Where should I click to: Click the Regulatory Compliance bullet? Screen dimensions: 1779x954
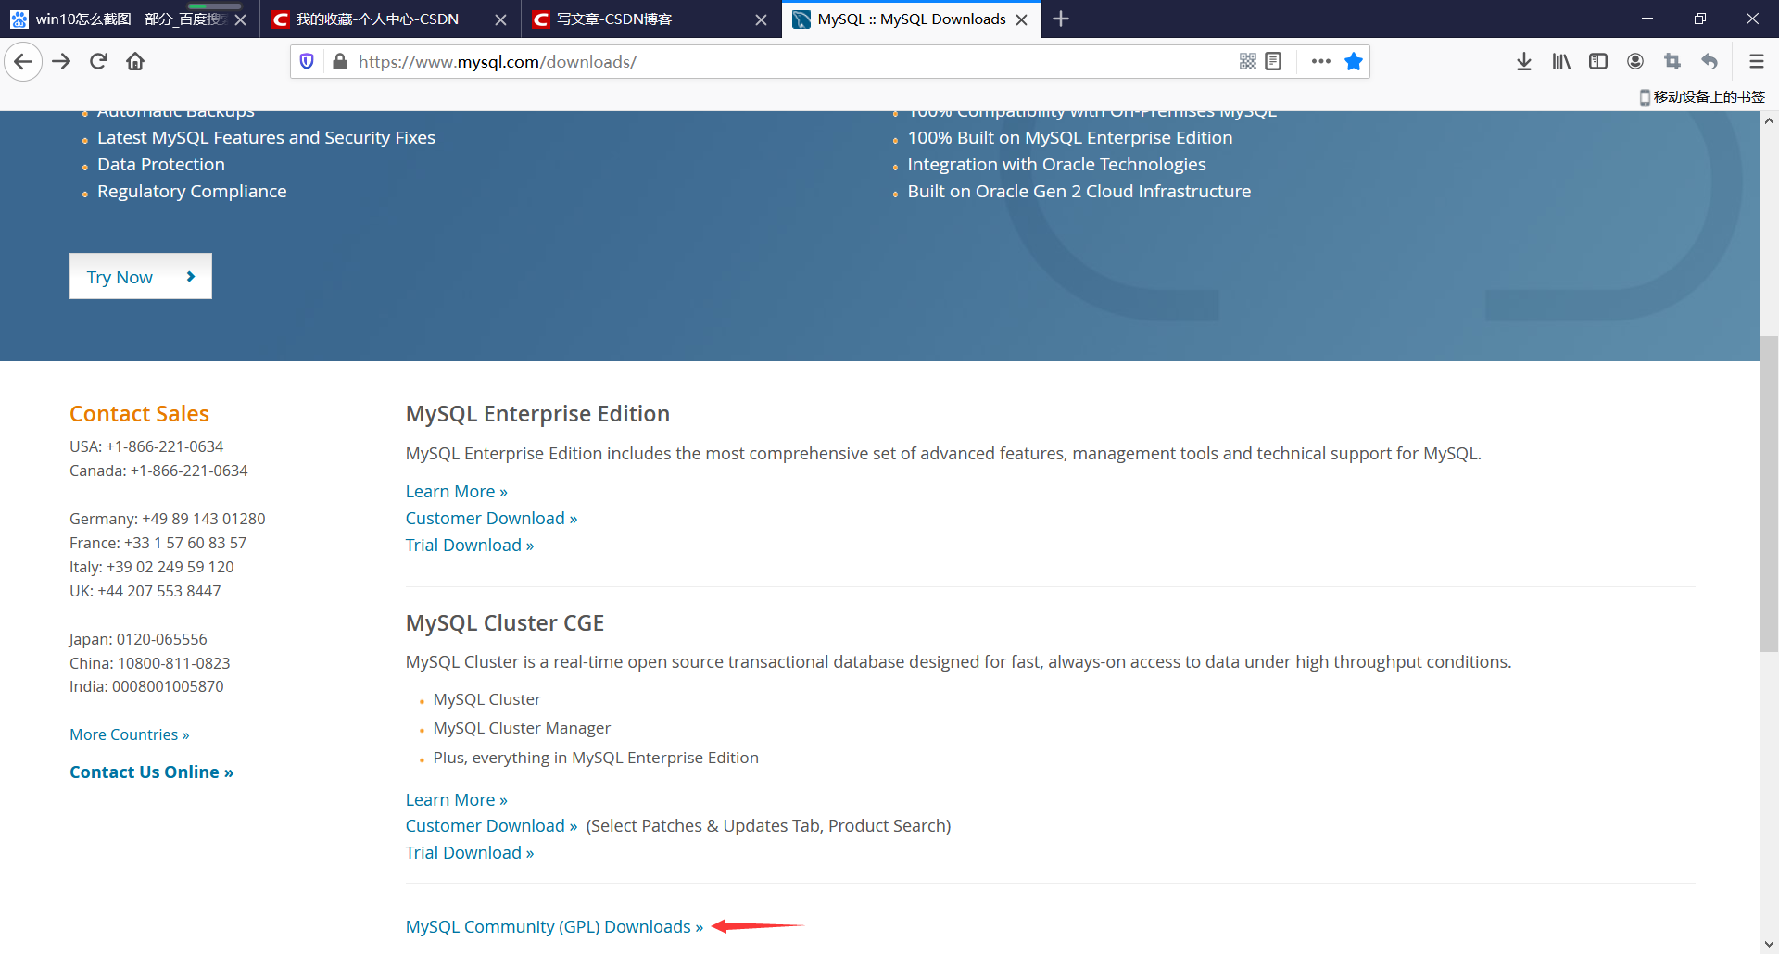coord(192,192)
